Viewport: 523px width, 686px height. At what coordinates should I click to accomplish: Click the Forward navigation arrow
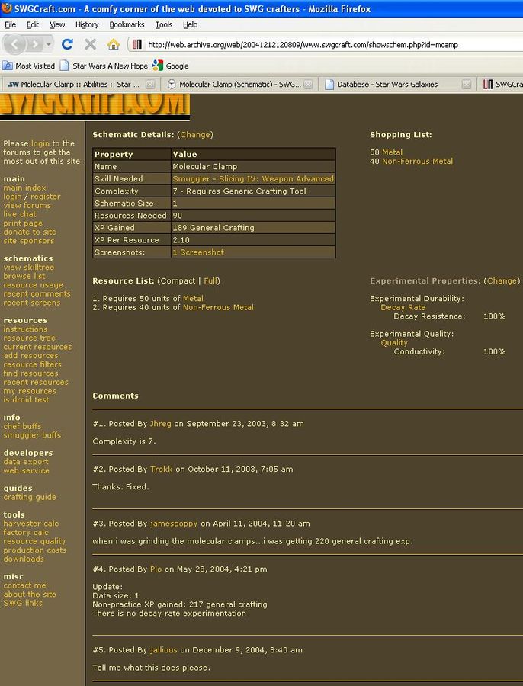36,44
